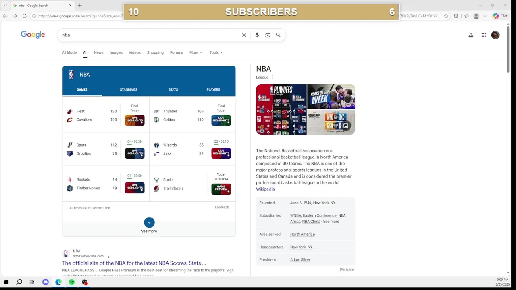Open more options next to League label

tap(273, 77)
